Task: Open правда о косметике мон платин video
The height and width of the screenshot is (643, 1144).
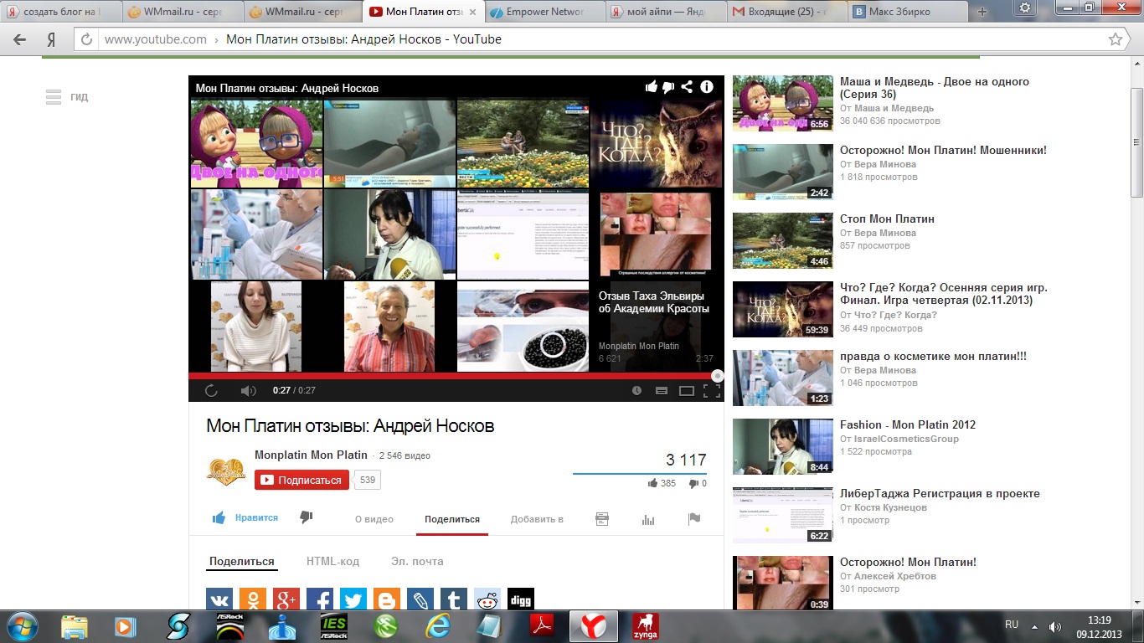Action: [933, 356]
